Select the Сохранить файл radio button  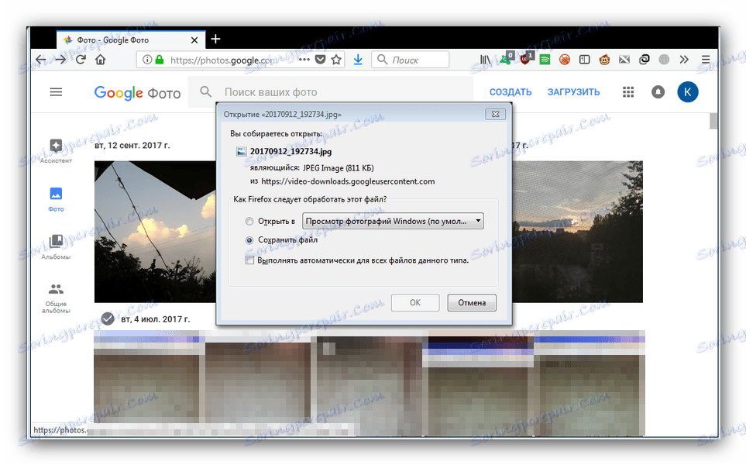point(249,240)
